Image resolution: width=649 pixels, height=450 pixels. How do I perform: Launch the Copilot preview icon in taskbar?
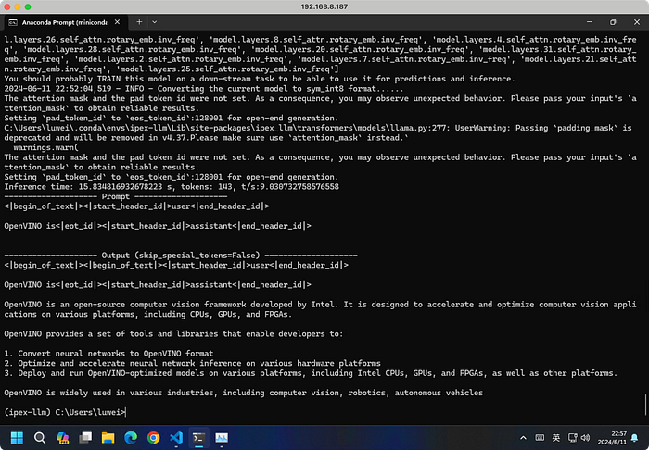[x=62, y=438]
